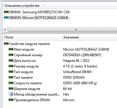Click the icon next to Метод обнаружения ошибок
Screen dimensions: 117x108
(11, 94)
